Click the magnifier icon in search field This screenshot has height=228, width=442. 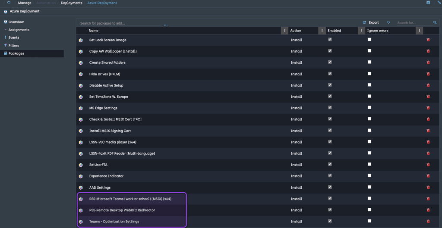tap(435, 22)
